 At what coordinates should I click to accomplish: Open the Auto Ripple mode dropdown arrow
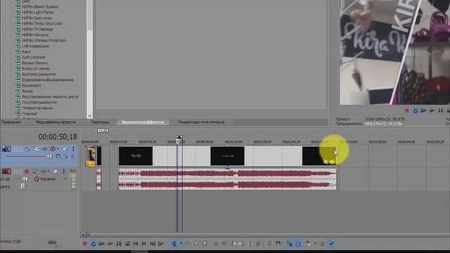pyautogui.click(x=315, y=244)
